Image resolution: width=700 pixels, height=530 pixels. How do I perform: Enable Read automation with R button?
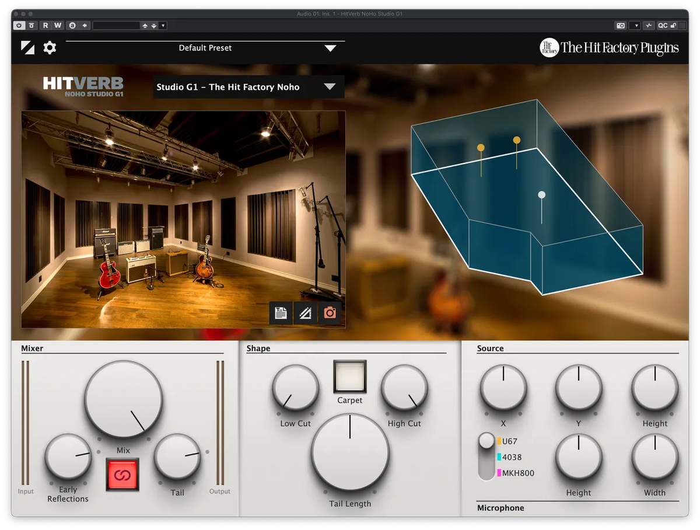coord(45,25)
